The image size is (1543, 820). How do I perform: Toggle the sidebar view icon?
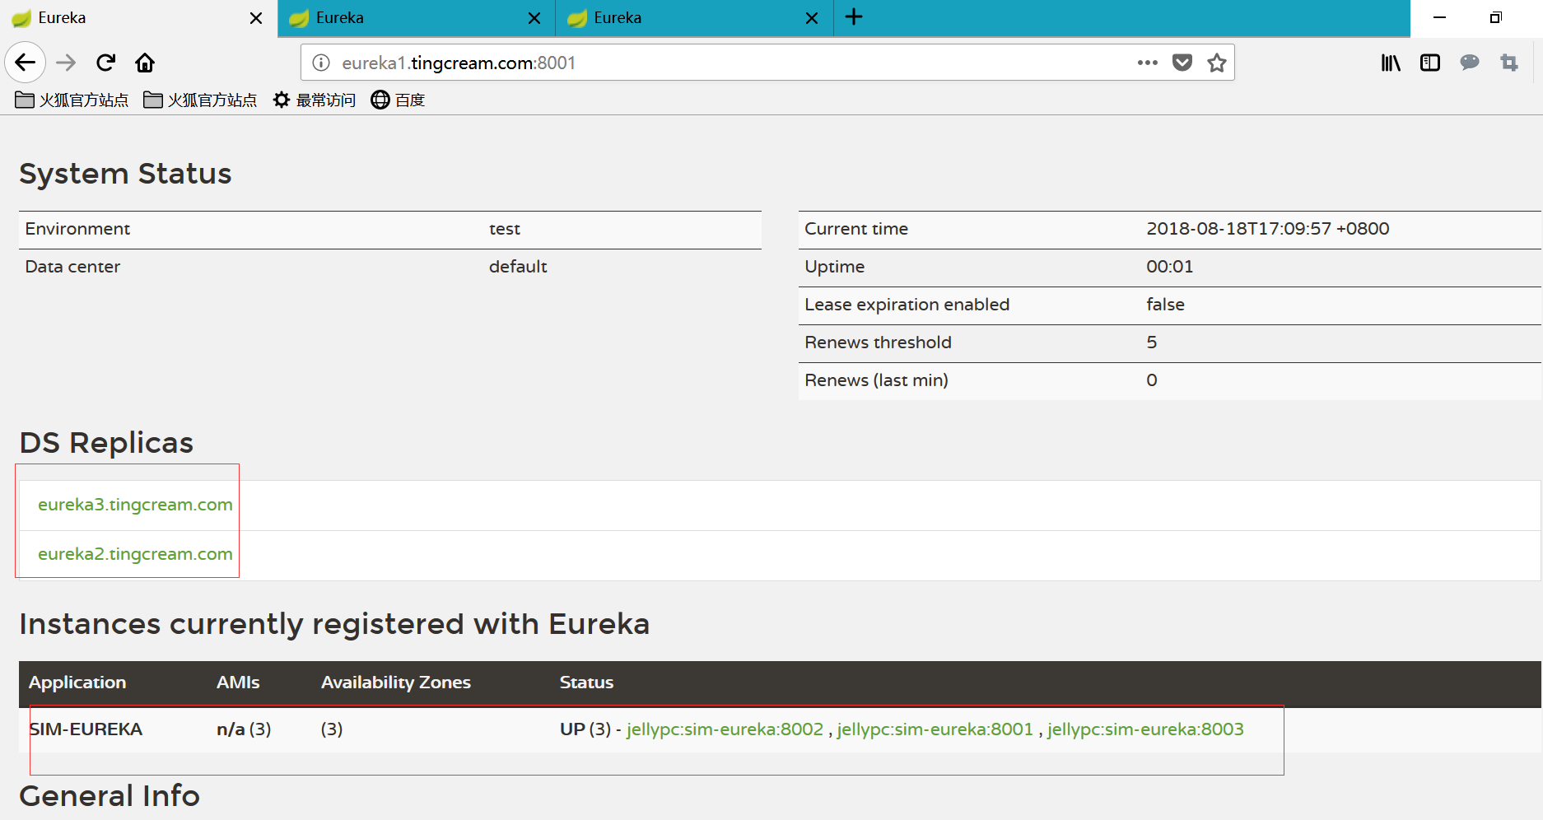click(1429, 63)
